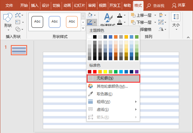193x133 pixels.
Task: Open the shape styles gallery More arrow
Action: click(x=83, y=28)
